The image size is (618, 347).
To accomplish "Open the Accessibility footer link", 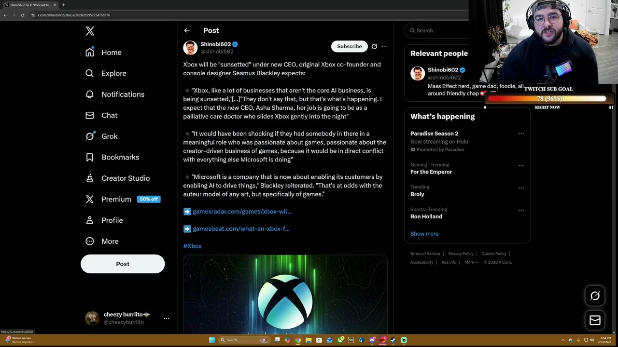I will (x=421, y=262).
